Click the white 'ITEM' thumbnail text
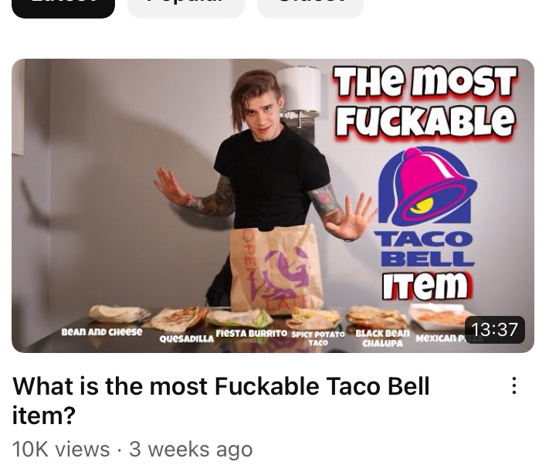 click(425, 285)
